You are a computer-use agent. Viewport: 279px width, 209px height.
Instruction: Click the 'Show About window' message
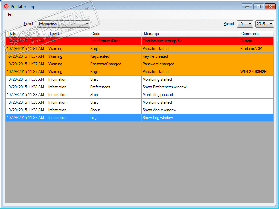click(x=190, y=110)
